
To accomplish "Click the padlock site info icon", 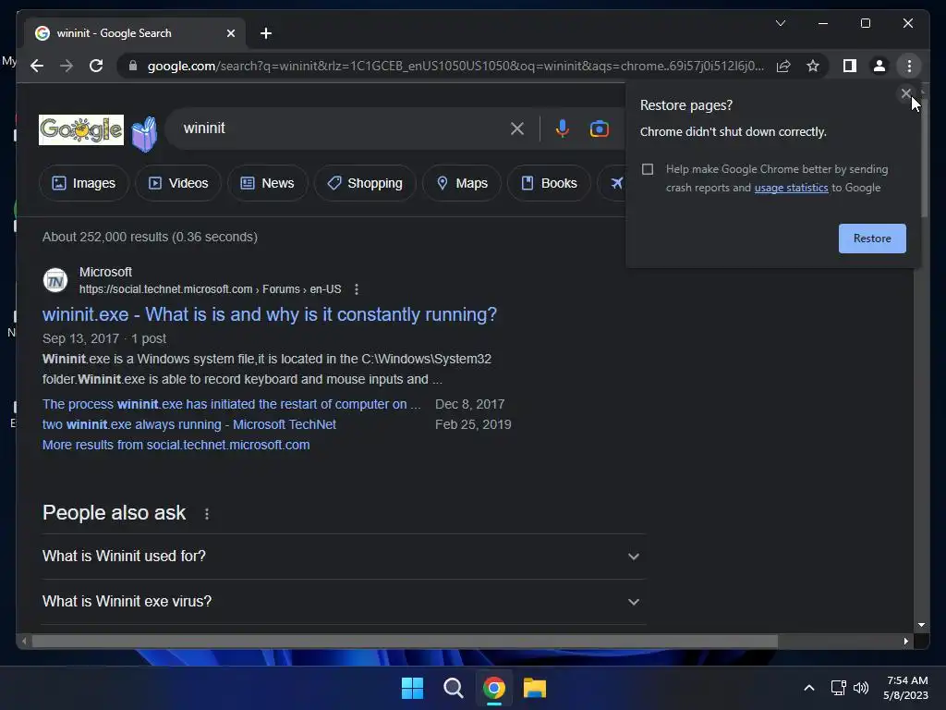I will (x=133, y=66).
